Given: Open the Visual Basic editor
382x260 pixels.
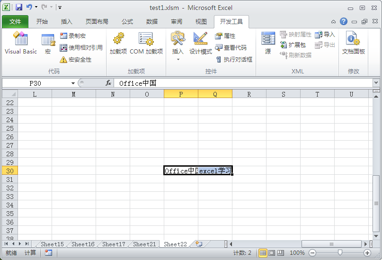Looking at the screenshot, I should pyautogui.click(x=21, y=43).
